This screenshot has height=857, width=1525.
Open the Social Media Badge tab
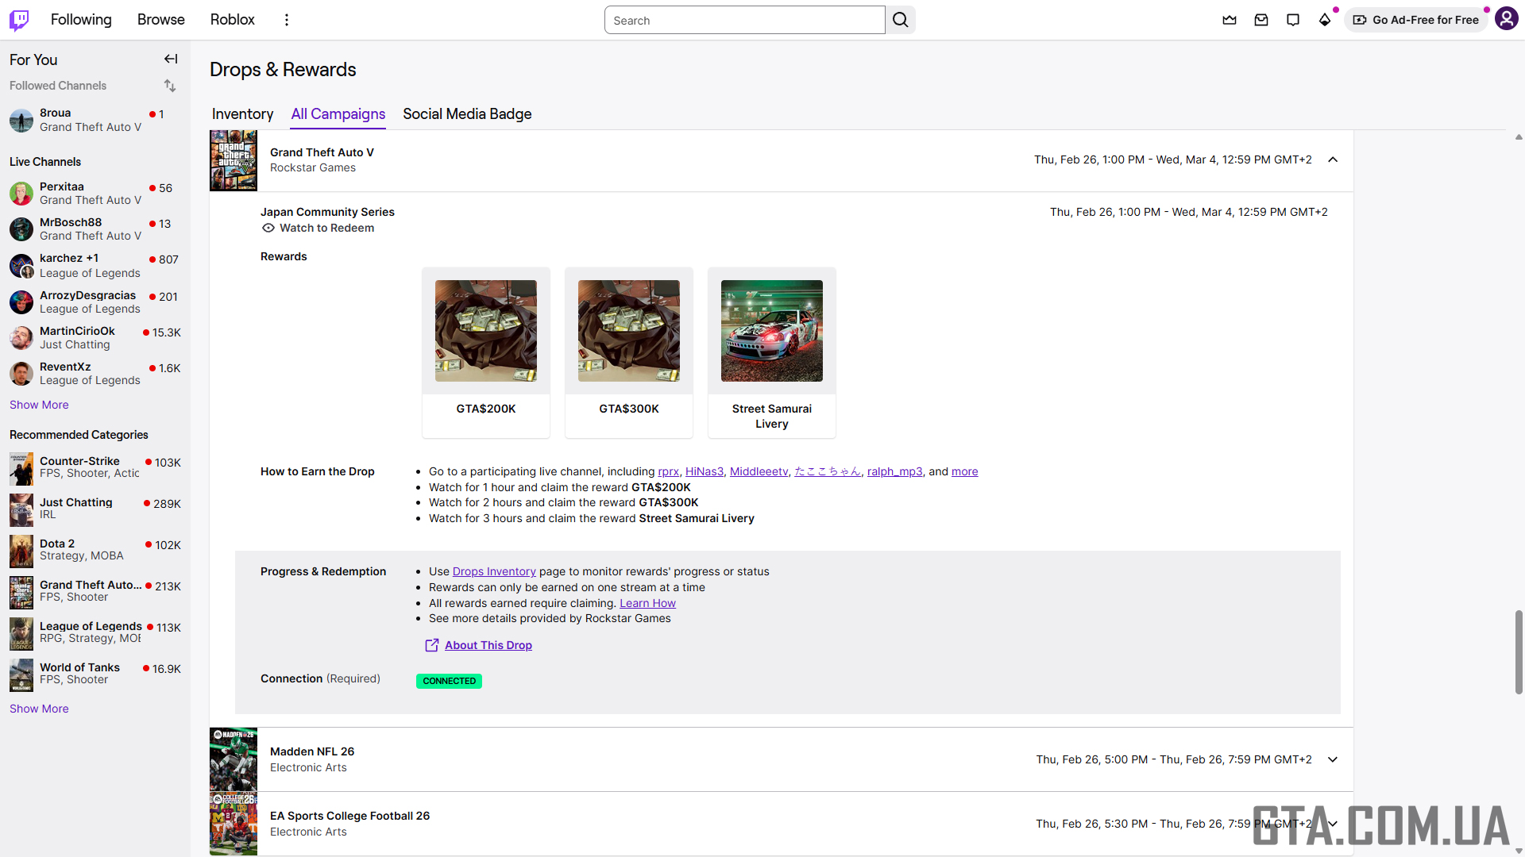(467, 114)
